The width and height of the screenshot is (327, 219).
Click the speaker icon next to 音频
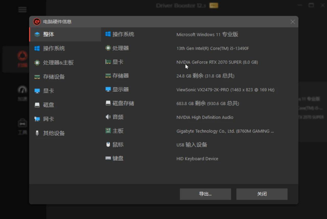point(108,117)
